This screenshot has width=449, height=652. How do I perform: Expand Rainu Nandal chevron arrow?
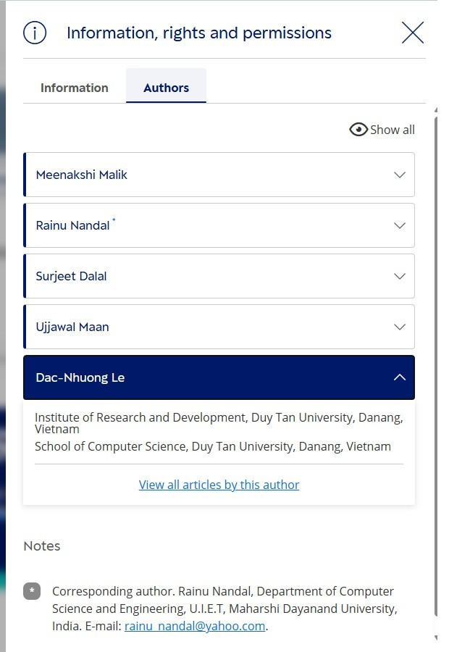[400, 225]
